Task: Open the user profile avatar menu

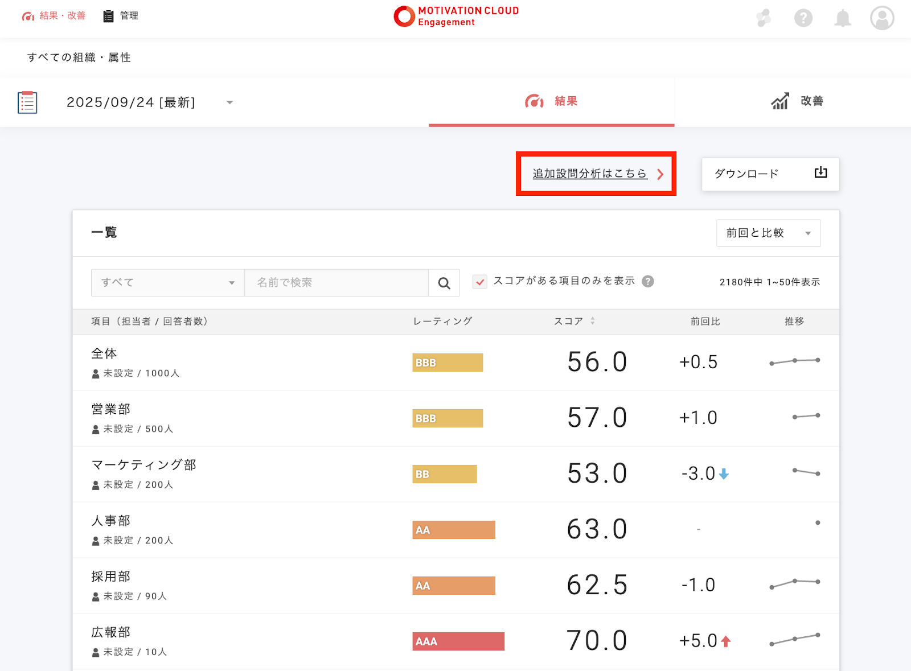Action: [881, 18]
